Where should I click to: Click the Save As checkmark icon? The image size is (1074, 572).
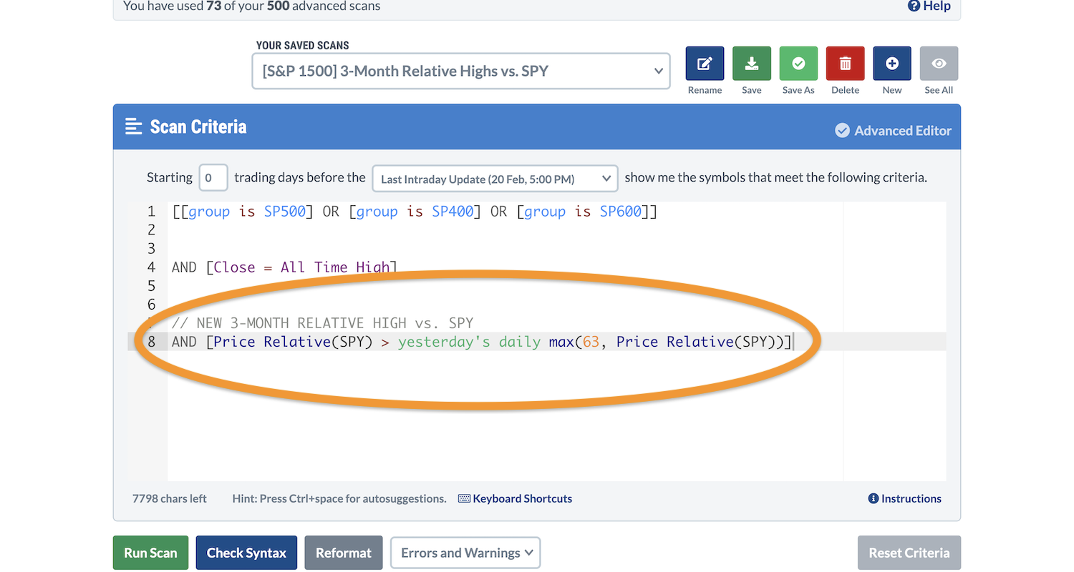tap(798, 64)
